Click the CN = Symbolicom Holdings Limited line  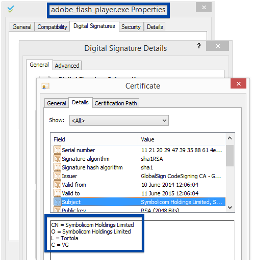pos(92,225)
